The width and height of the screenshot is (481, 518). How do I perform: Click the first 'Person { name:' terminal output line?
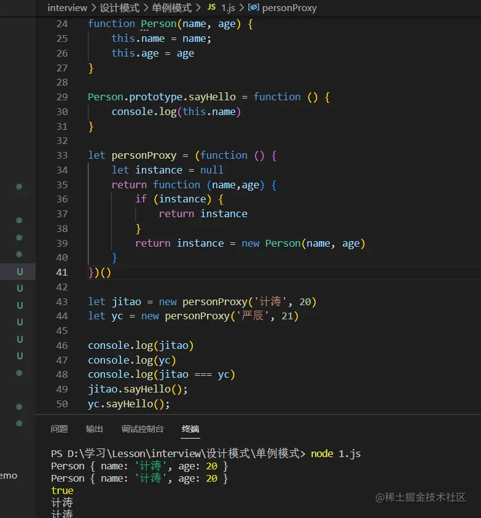click(x=139, y=466)
